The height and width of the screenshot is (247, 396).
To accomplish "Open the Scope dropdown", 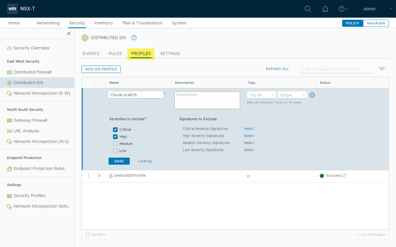I will click(292, 95).
